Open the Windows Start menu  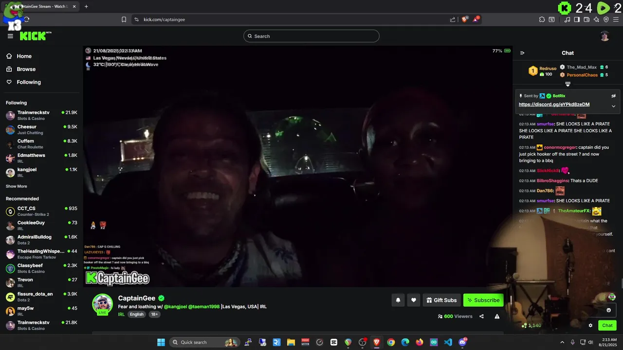[x=161, y=342]
